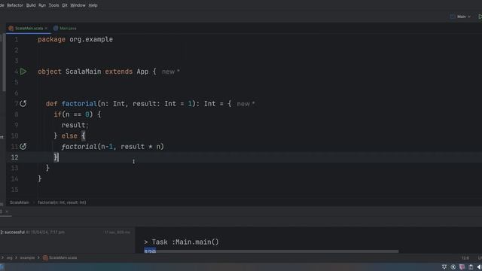Click the highlighted output value in the run console
This screenshot has width=482, height=271.
pyautogui.click(x=150, y=251)
